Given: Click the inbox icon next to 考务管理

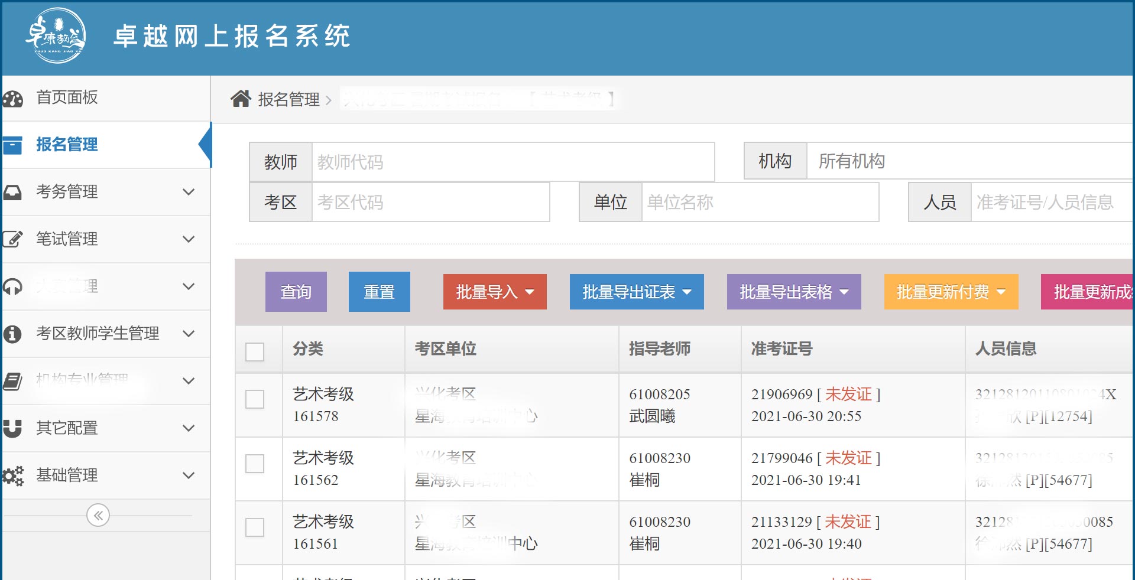Looking at the screenshot, I should click(12, 193).
